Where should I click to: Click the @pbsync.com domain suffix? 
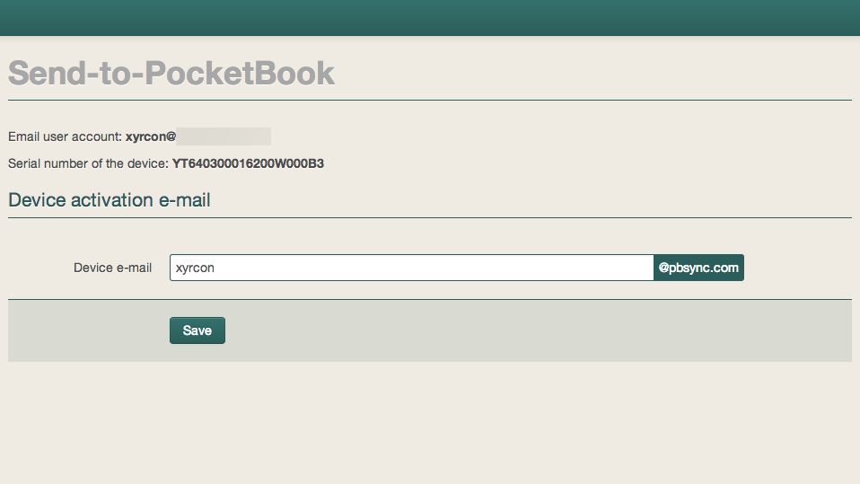(698, 268)
